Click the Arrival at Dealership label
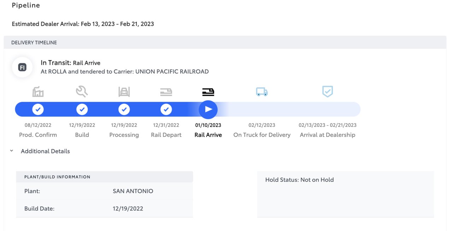 [328, 135]
